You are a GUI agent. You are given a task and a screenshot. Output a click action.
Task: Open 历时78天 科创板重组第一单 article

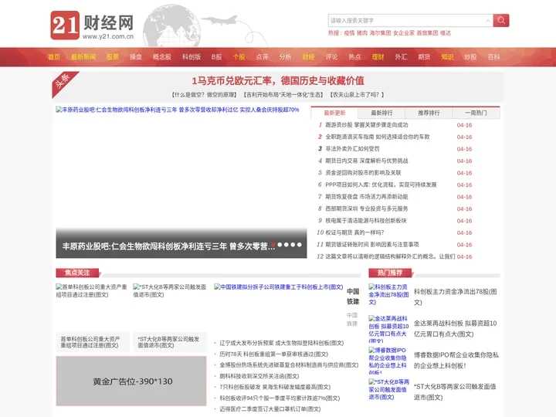click(x=273, y=354)
